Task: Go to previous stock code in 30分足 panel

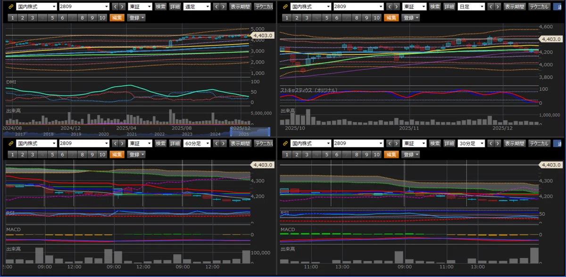Action: pos(390,143)
